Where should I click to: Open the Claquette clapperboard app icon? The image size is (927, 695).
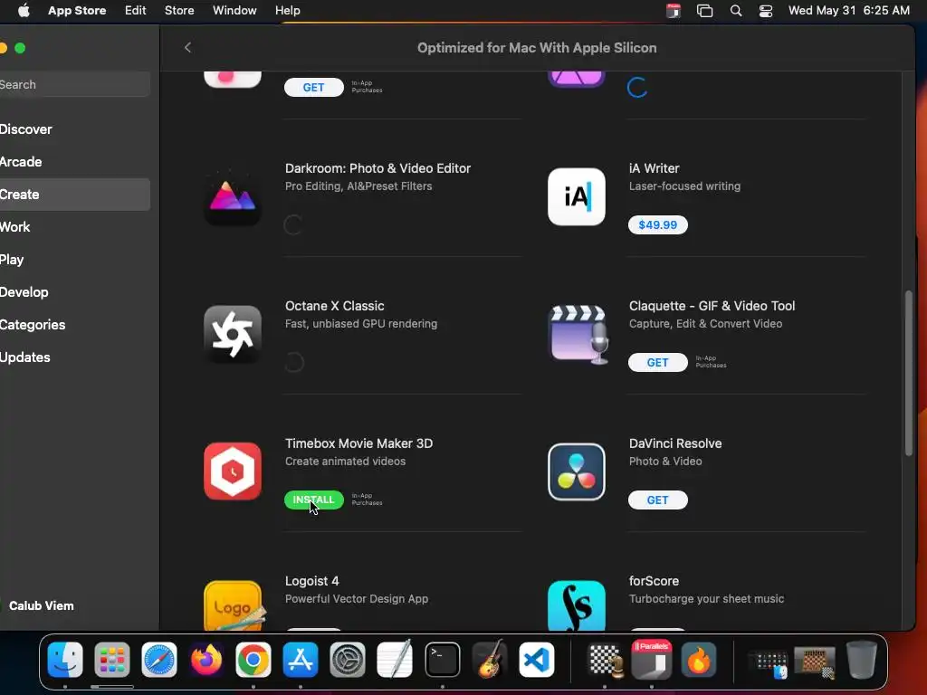coord(578,334)
